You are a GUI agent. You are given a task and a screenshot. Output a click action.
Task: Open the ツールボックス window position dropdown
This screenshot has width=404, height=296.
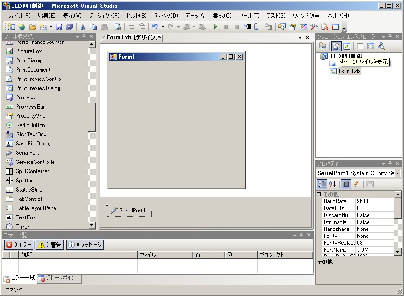coord(77,37)
